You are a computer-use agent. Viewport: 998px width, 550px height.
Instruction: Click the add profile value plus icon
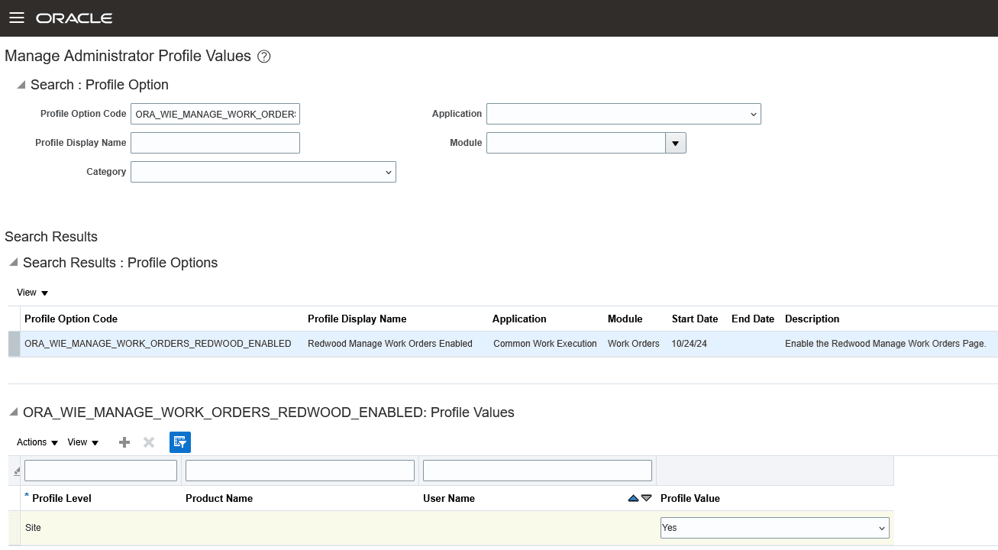point(124,442)
